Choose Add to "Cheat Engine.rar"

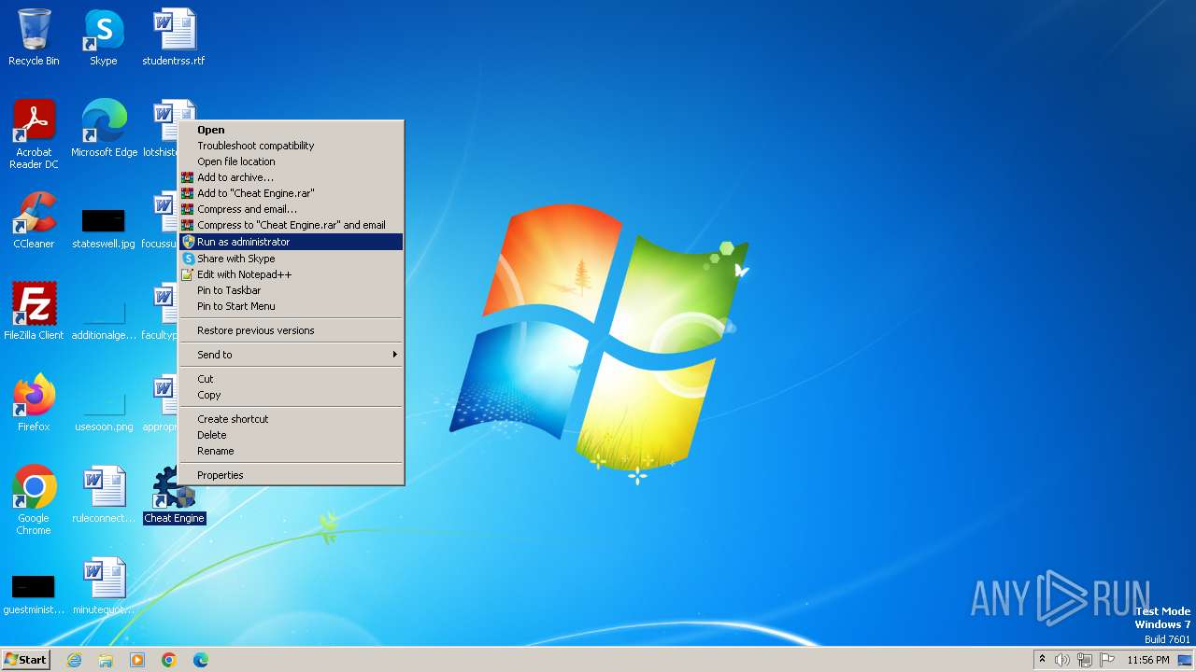click(291, 193)
